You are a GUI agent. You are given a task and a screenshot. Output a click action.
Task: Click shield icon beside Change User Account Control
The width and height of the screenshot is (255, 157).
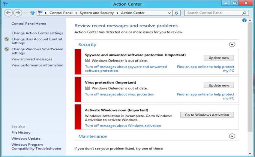tap(6, 39)
